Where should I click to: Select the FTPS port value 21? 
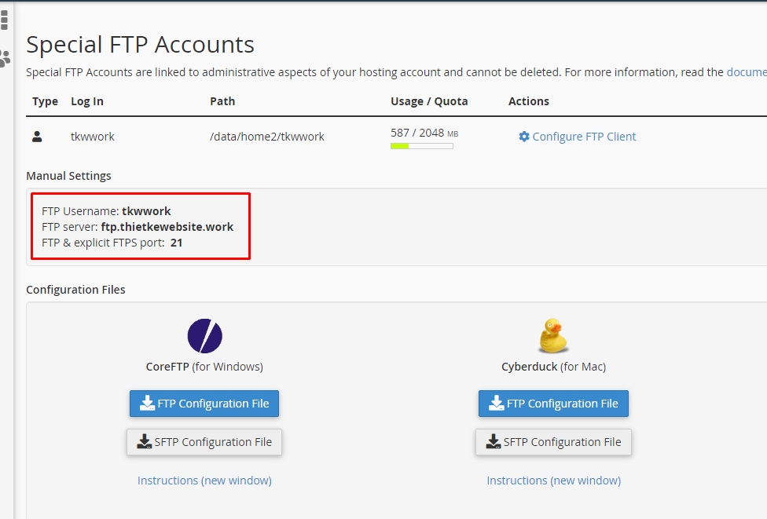177,243
